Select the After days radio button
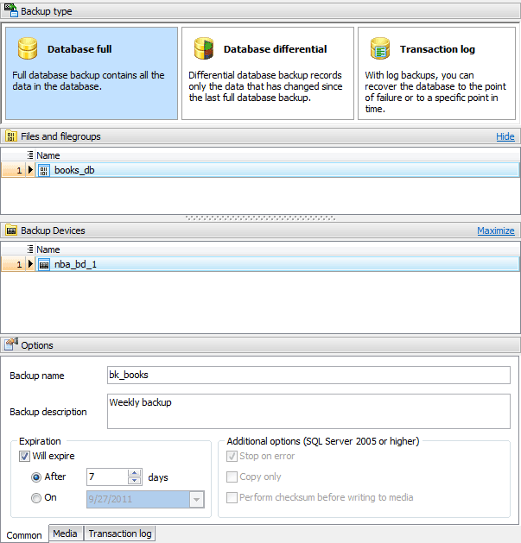 pos(36,477)
